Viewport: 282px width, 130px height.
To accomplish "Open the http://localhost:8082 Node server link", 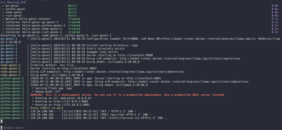I will tap(79, 68).
